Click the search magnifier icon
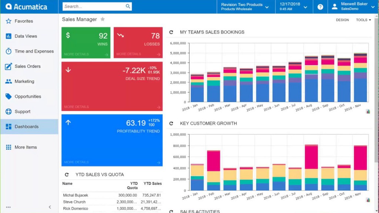This screenshot has width=379, height=213. click(128, 6)
